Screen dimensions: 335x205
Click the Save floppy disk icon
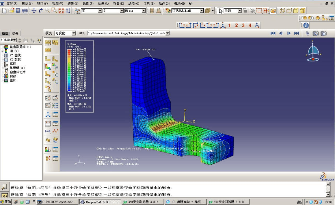tap(18, 11)
